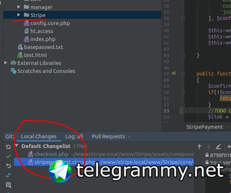This screenshot has height=193, width=231.
Task: Expand the manager folder arrow
Action: click(18, 7)
